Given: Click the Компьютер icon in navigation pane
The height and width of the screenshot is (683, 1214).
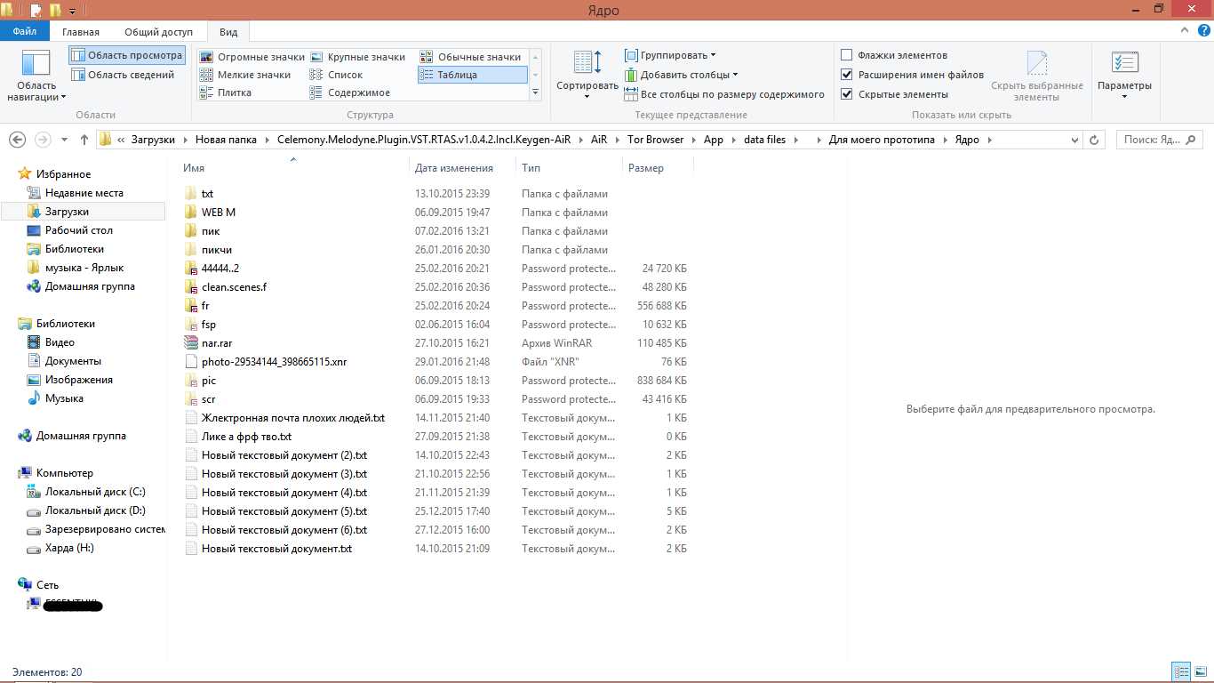Looking at the screenshot, I should (25, 473).
